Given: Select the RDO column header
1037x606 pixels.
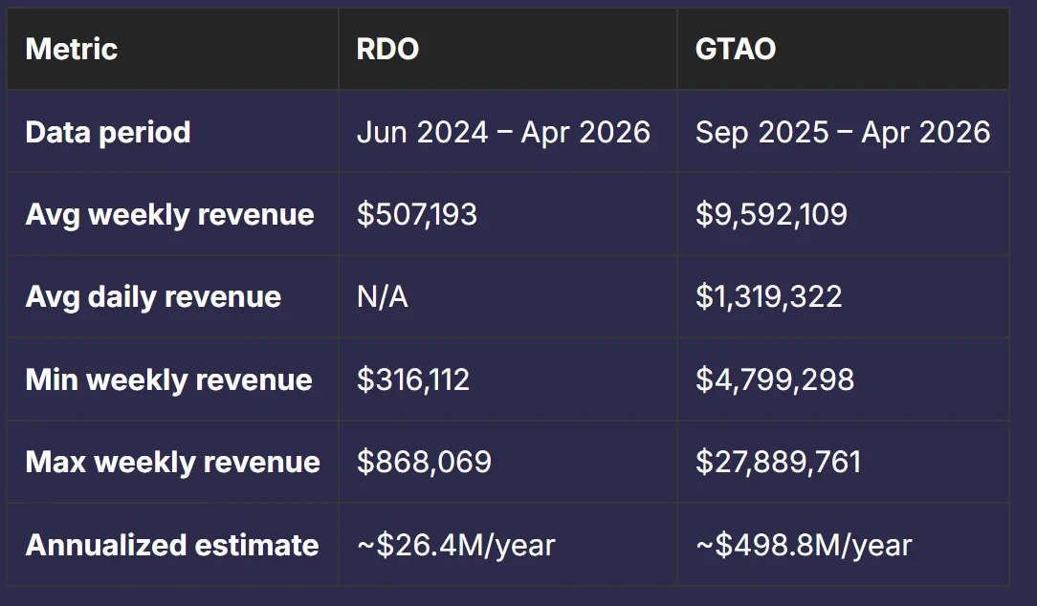Looking at the screenshot, I should pyautogui.click(x=387, y=50).
